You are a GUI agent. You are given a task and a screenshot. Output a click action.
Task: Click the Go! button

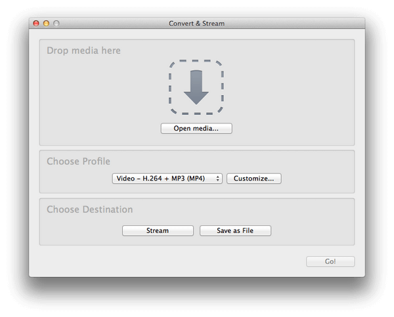click(330, 261)
